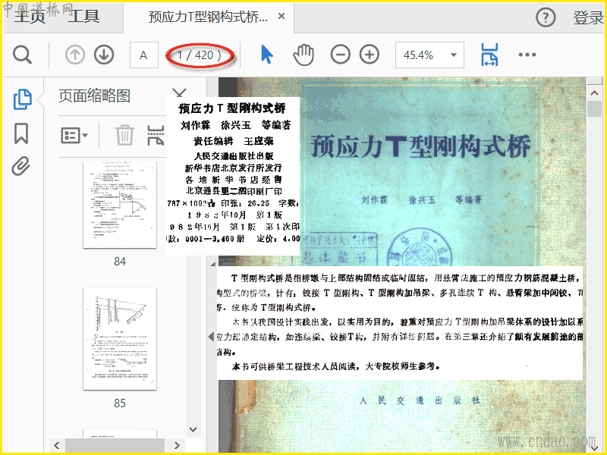The width and height of the screenshot is (607, 455).
Task: Open help question mark
Action: 546,17
